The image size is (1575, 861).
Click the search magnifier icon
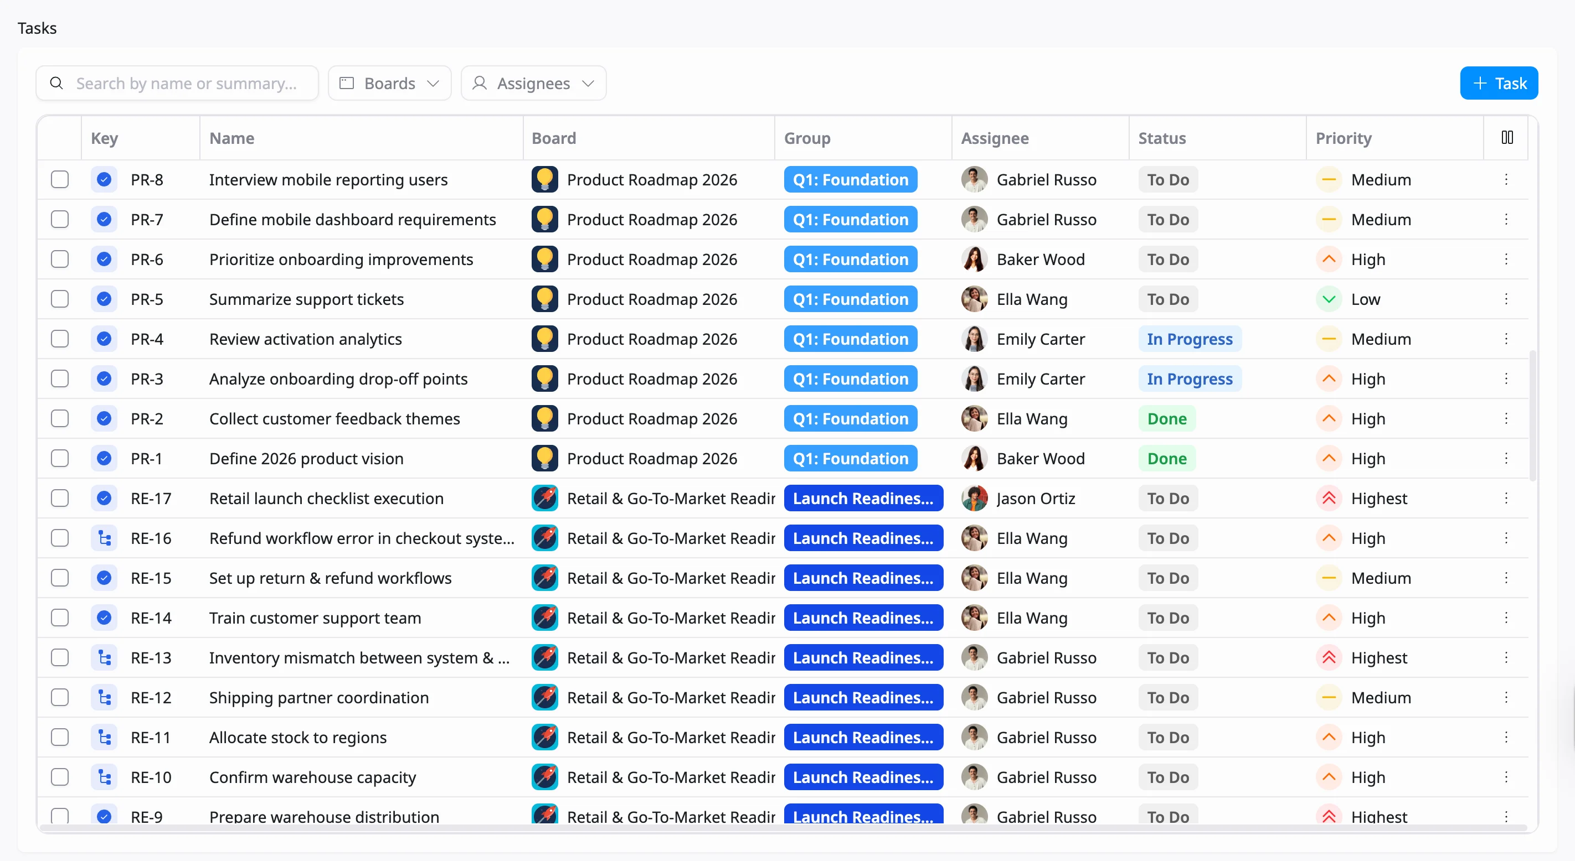pos(56,82)
